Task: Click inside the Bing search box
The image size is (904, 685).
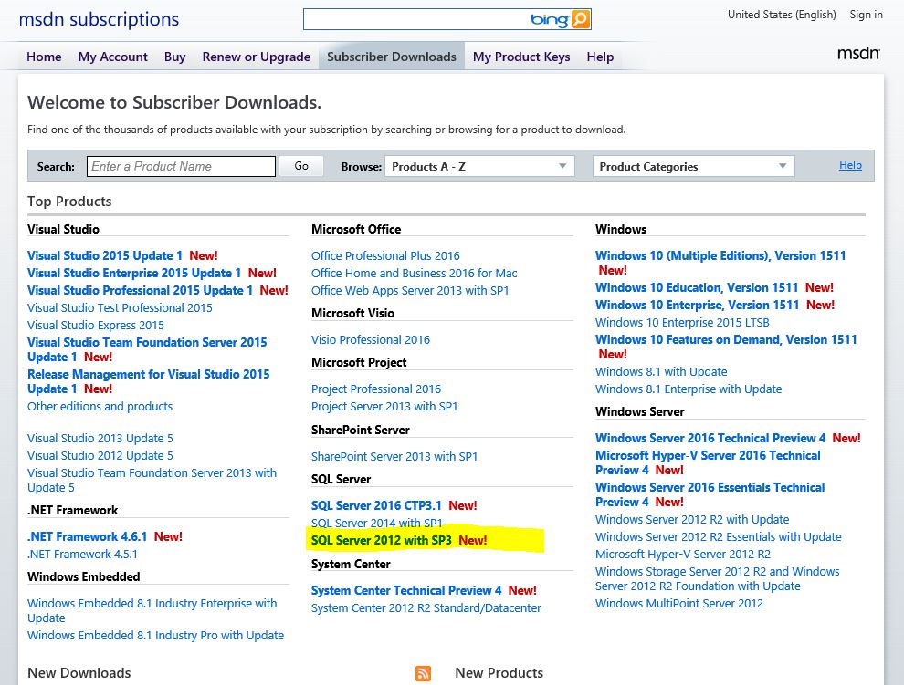Action: pyautogui.click(x=415, y=19)
